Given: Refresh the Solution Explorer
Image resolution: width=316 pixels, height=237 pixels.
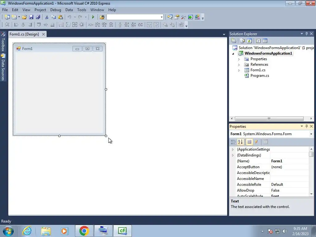Looking at the screenshot, I should pyautogui.click(x=249, y=41).
